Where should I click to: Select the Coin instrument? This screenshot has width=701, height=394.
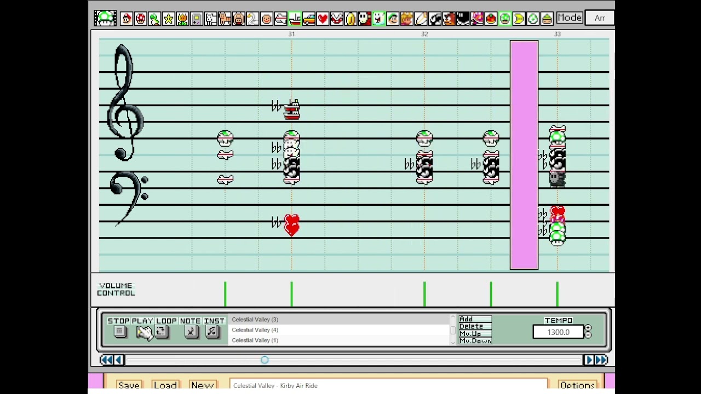pyautogui.click(x=350, y=19)
